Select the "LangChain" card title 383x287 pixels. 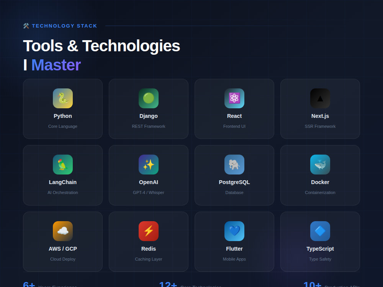coord(63,182)
